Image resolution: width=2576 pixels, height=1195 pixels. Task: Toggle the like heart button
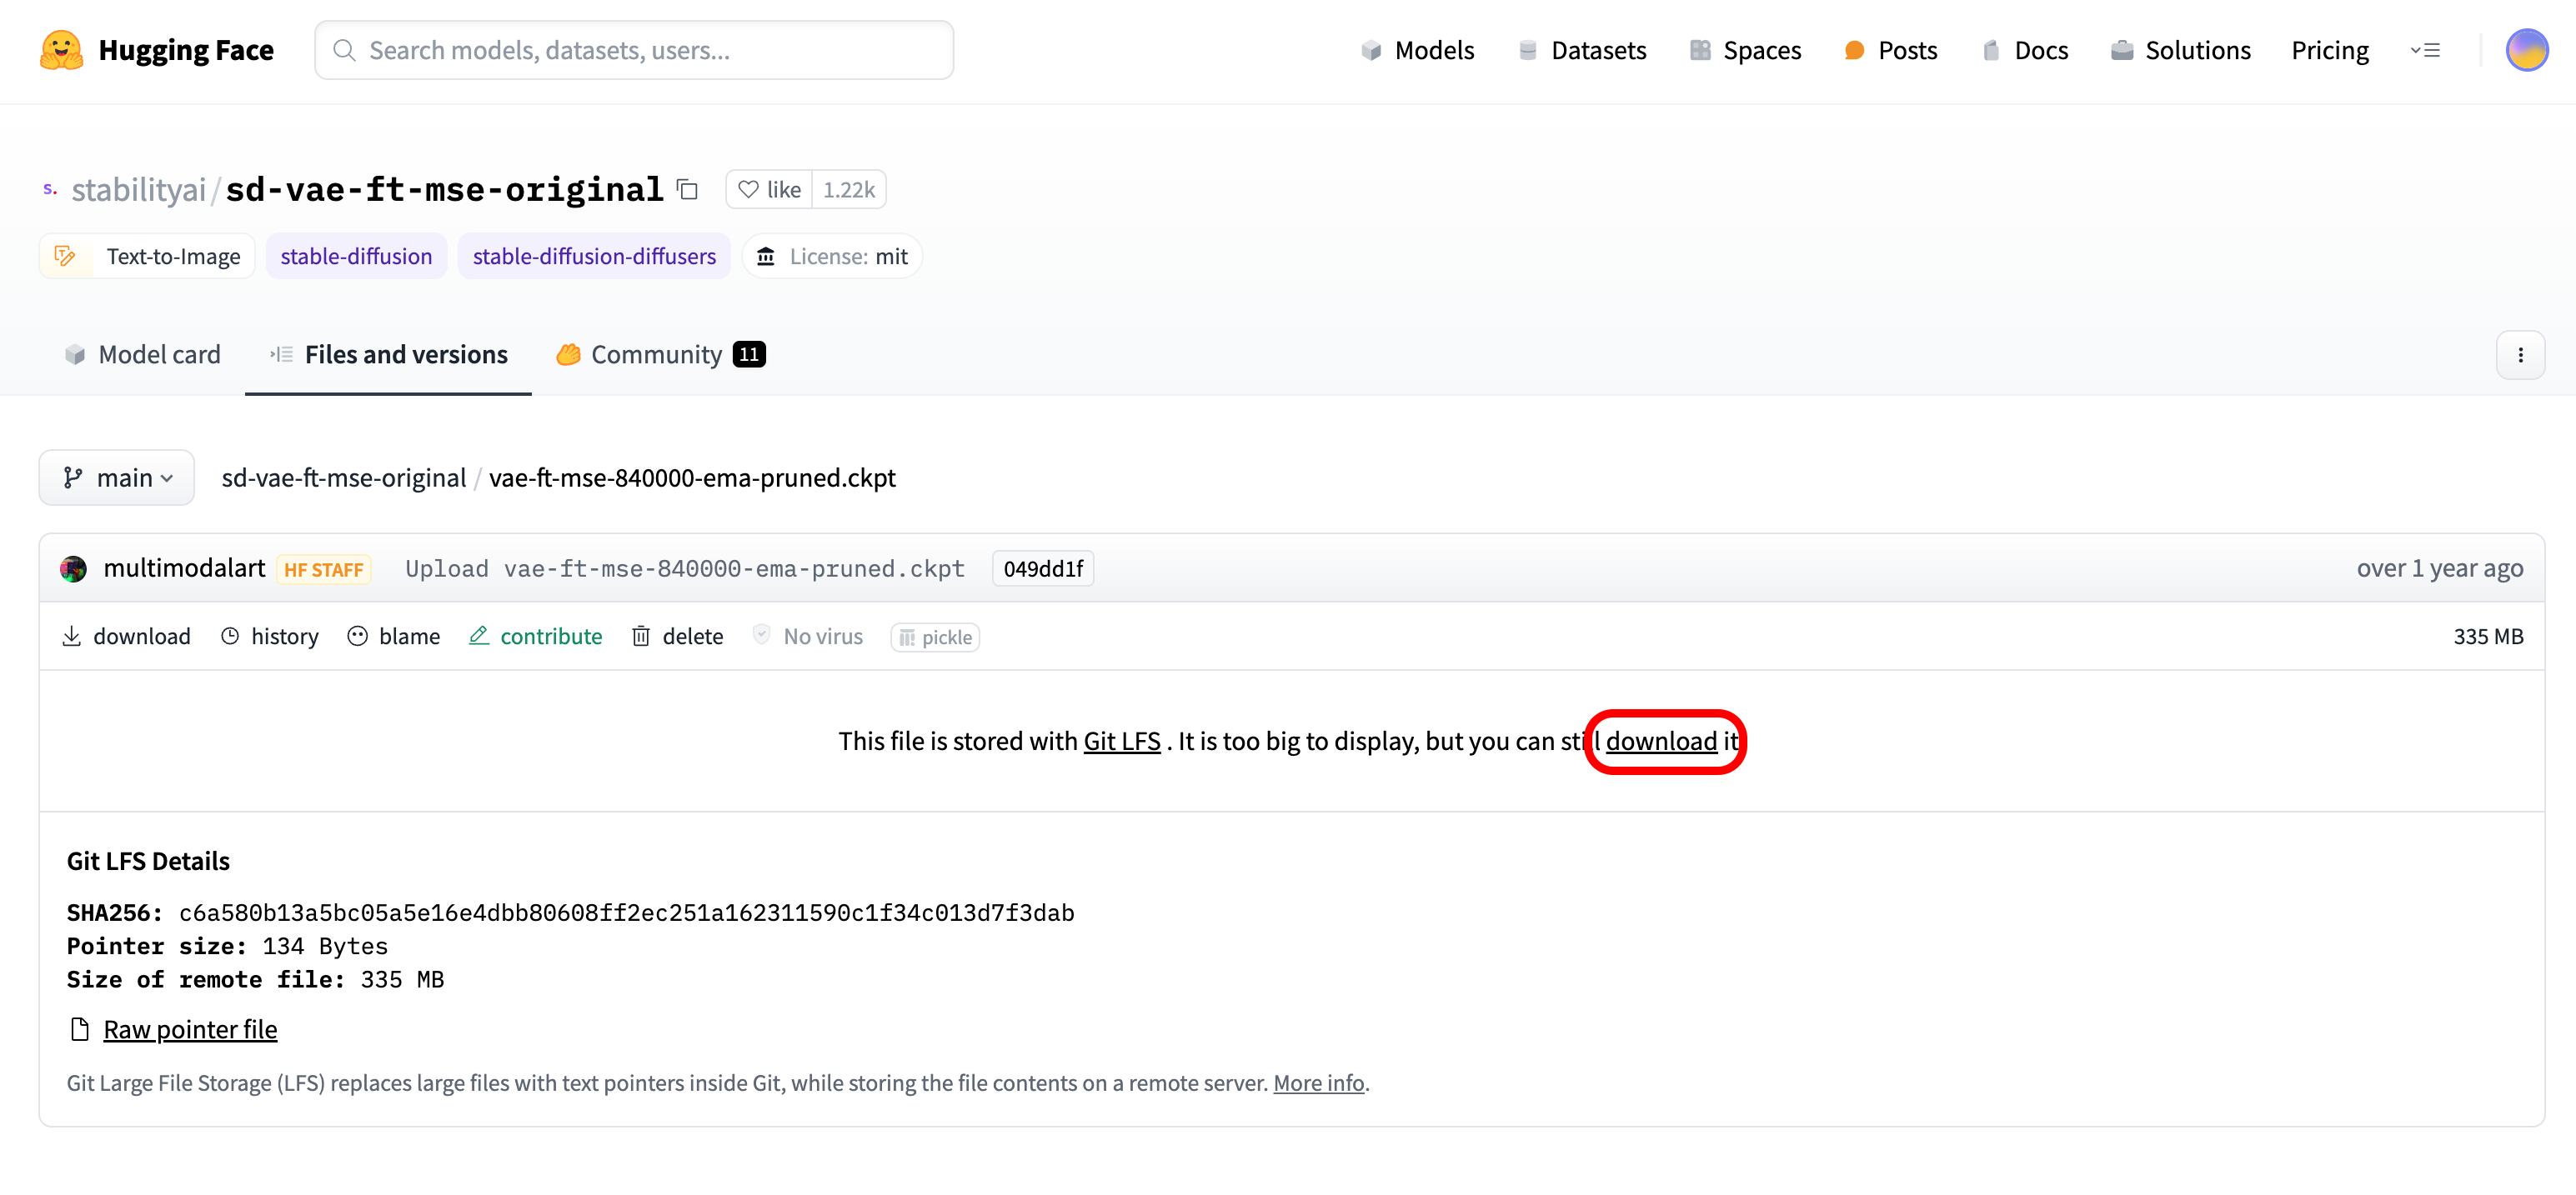(x=769, y=189)
